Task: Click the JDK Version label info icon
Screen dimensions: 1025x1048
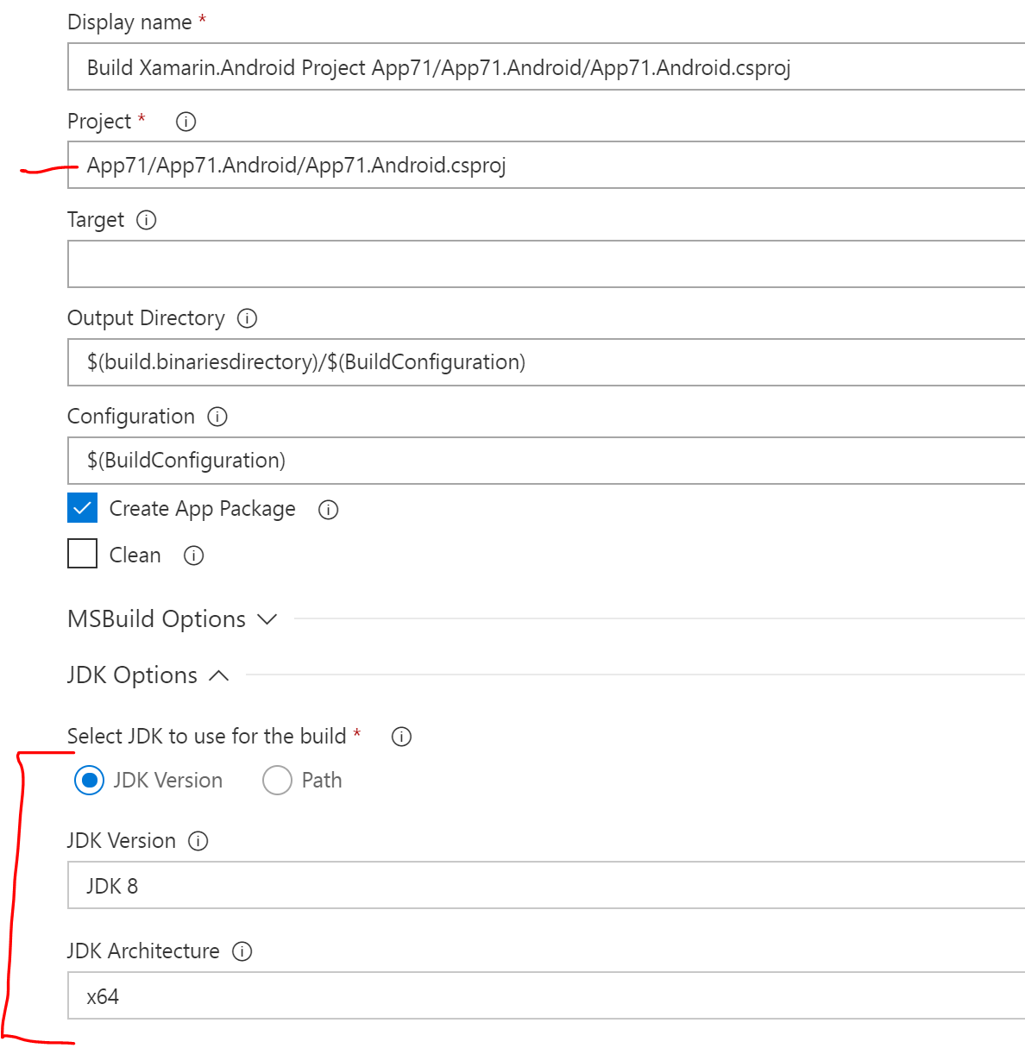Action: point(198,841)
